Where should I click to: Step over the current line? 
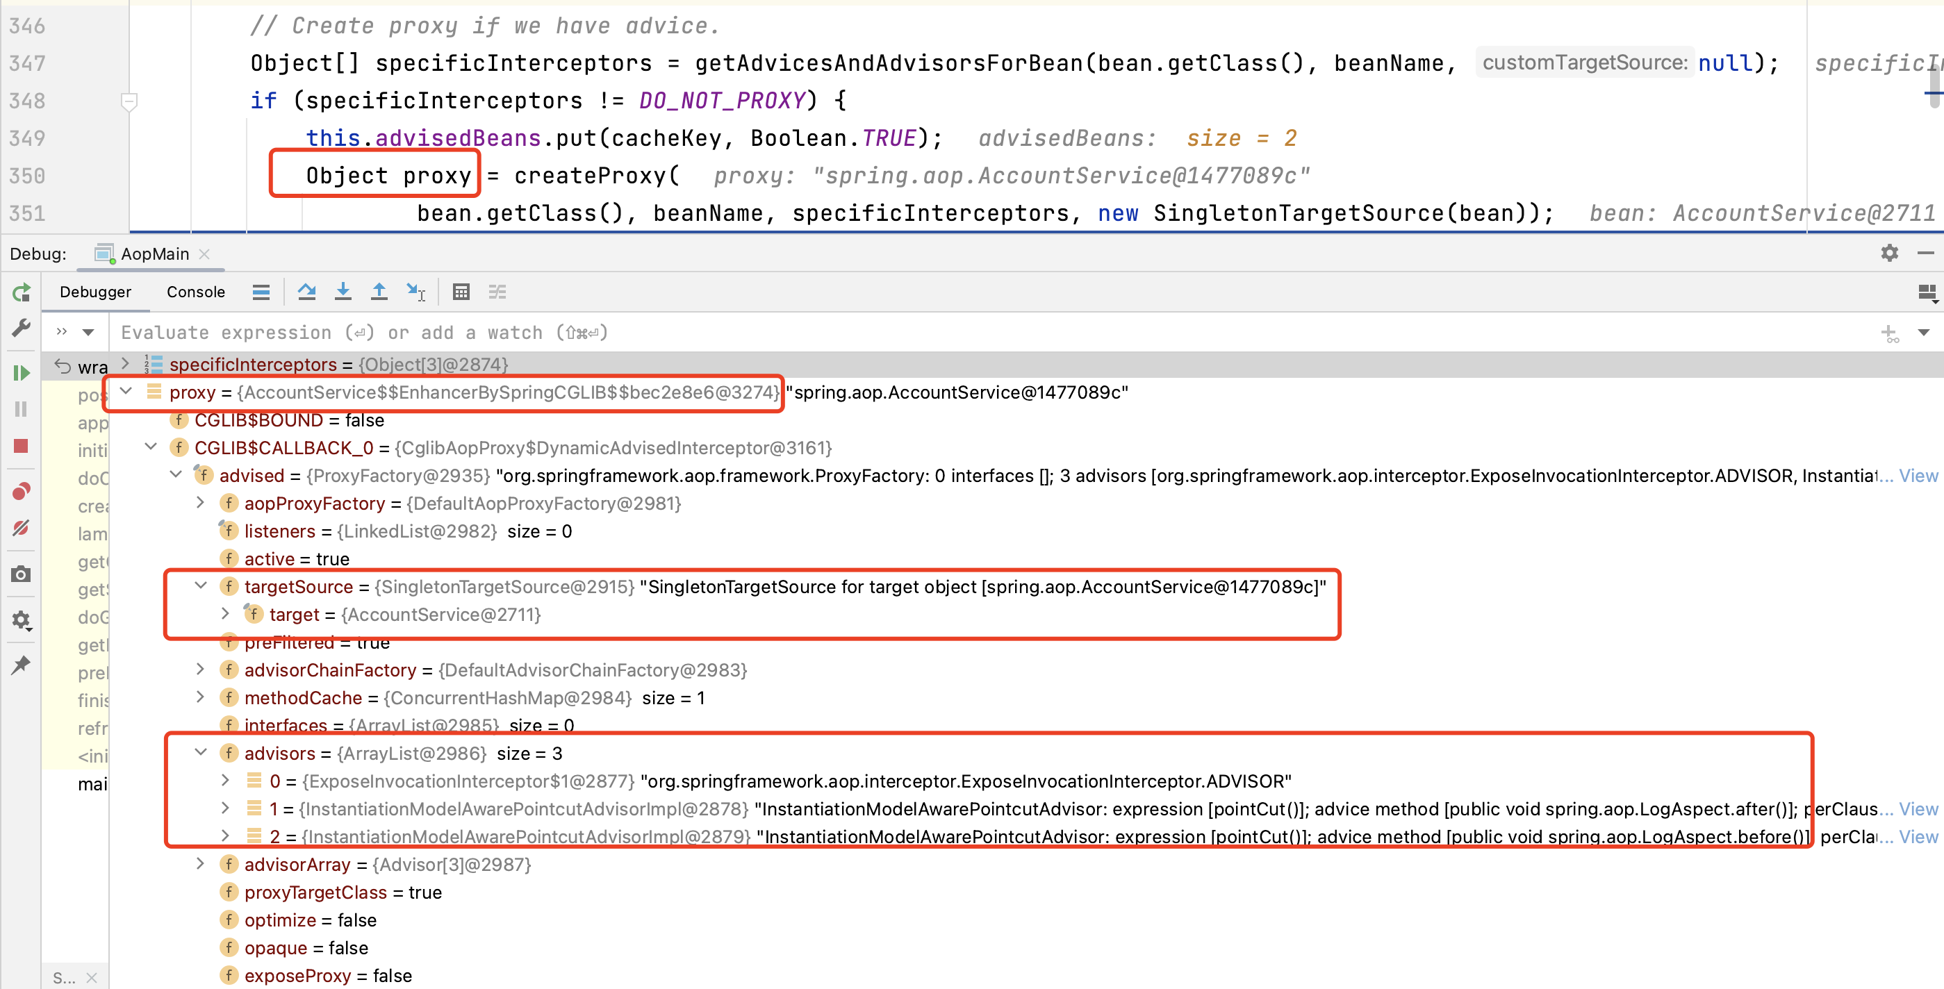tap(306, 292)
